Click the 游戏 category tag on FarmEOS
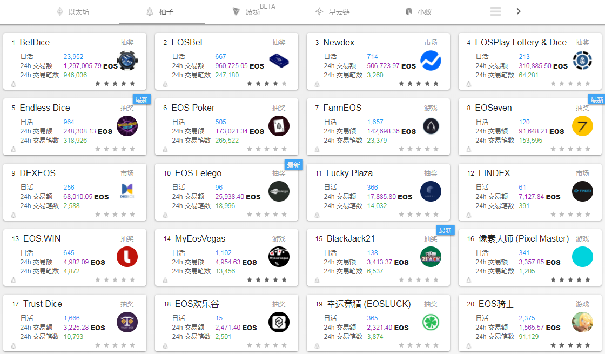 coord(431,108)
